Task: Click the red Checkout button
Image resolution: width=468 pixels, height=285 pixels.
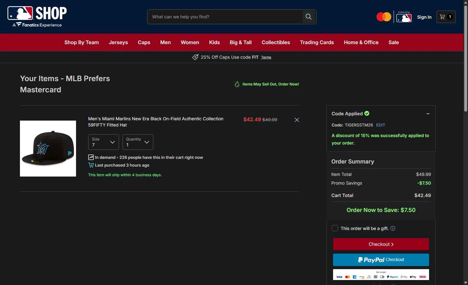Action: 381,244
